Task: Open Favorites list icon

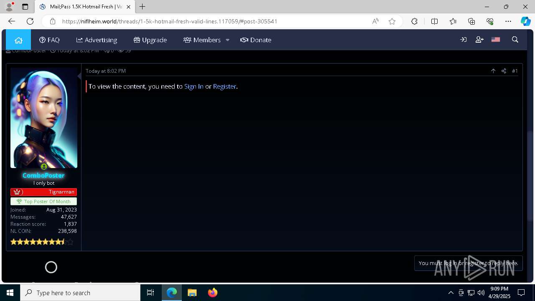Action: click(x=453, y=21)
